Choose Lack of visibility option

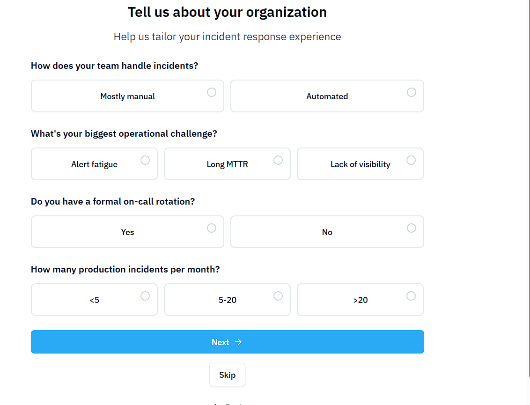(360, 164)
